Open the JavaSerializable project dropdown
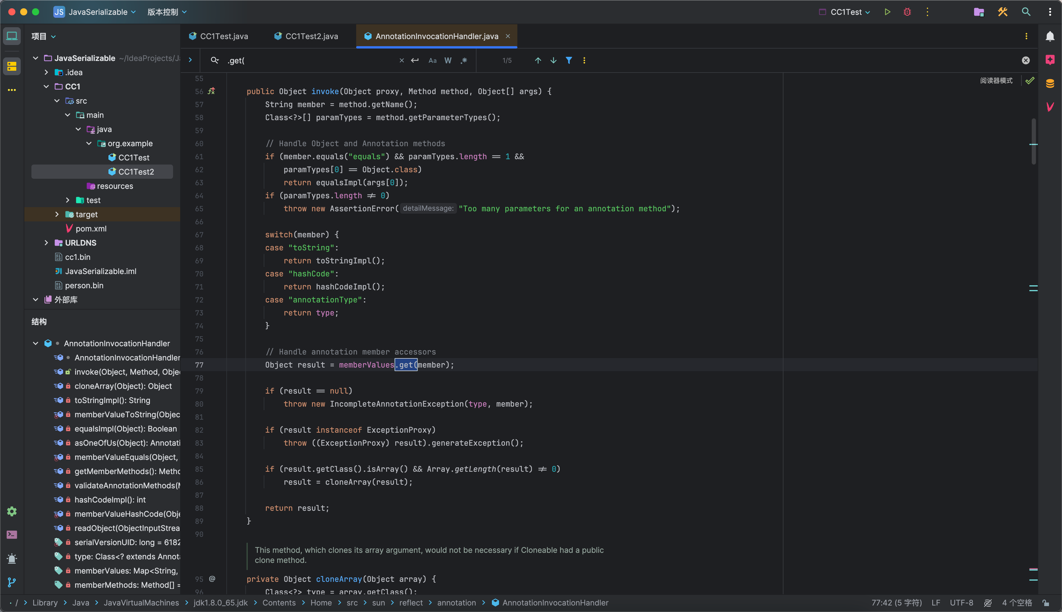 point(95,12)
